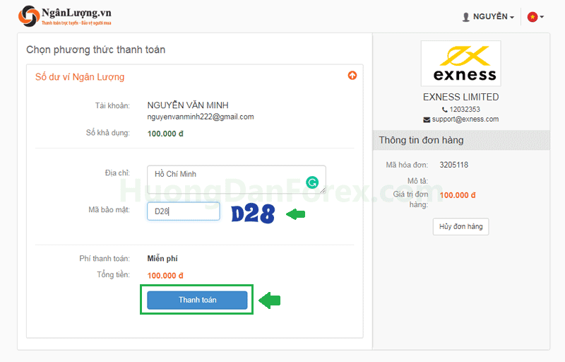
Task: Click the Tổng tiền total 100.000 đ
Action: pyautogui.click(x=165, y=276)
